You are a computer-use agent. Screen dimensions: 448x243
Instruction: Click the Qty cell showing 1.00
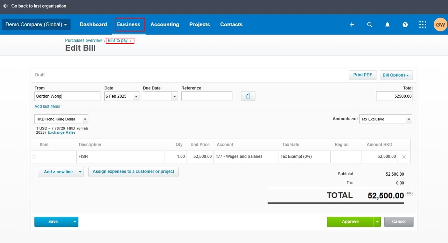pyautogui.click(x=176, y=157)
